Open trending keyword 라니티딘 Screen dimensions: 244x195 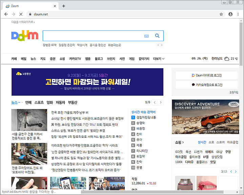coord(142,151)
